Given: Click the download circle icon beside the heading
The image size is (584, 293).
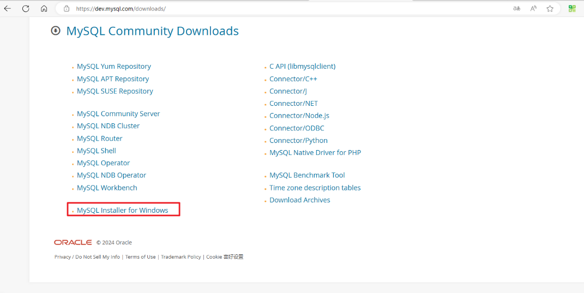Looking at the screenshot, I should [x=56, y=31].
